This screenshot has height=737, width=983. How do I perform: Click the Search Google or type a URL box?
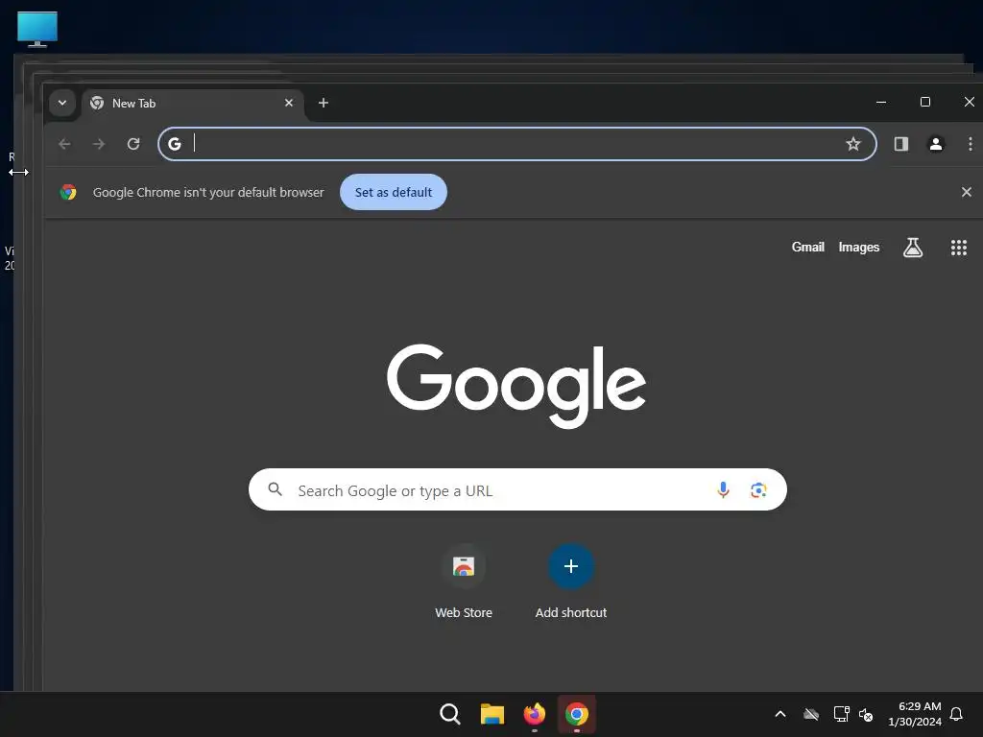[x=517, y=489]
